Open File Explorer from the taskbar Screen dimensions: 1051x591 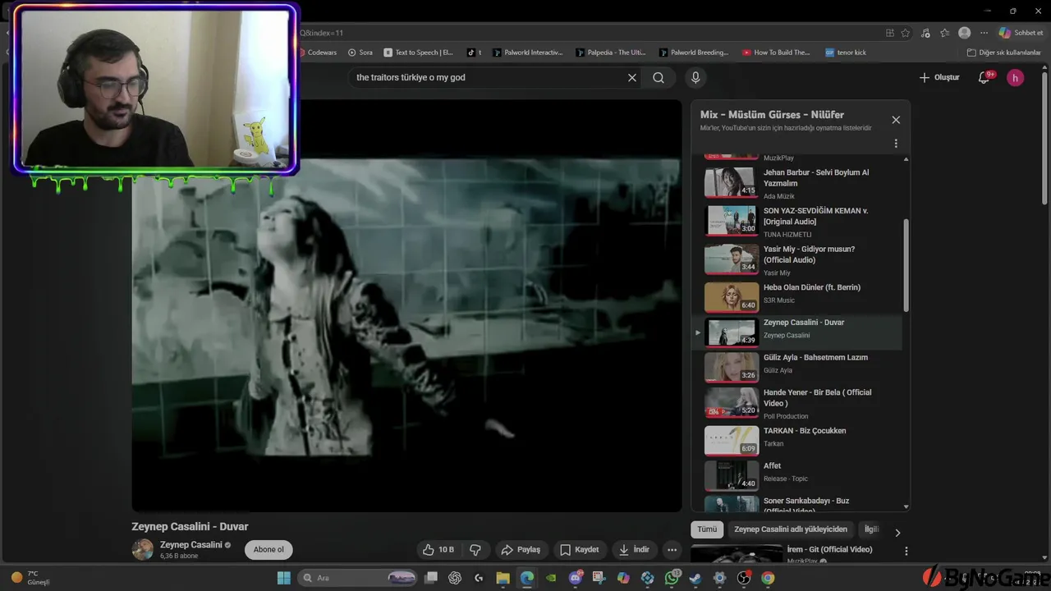(503, 578)
